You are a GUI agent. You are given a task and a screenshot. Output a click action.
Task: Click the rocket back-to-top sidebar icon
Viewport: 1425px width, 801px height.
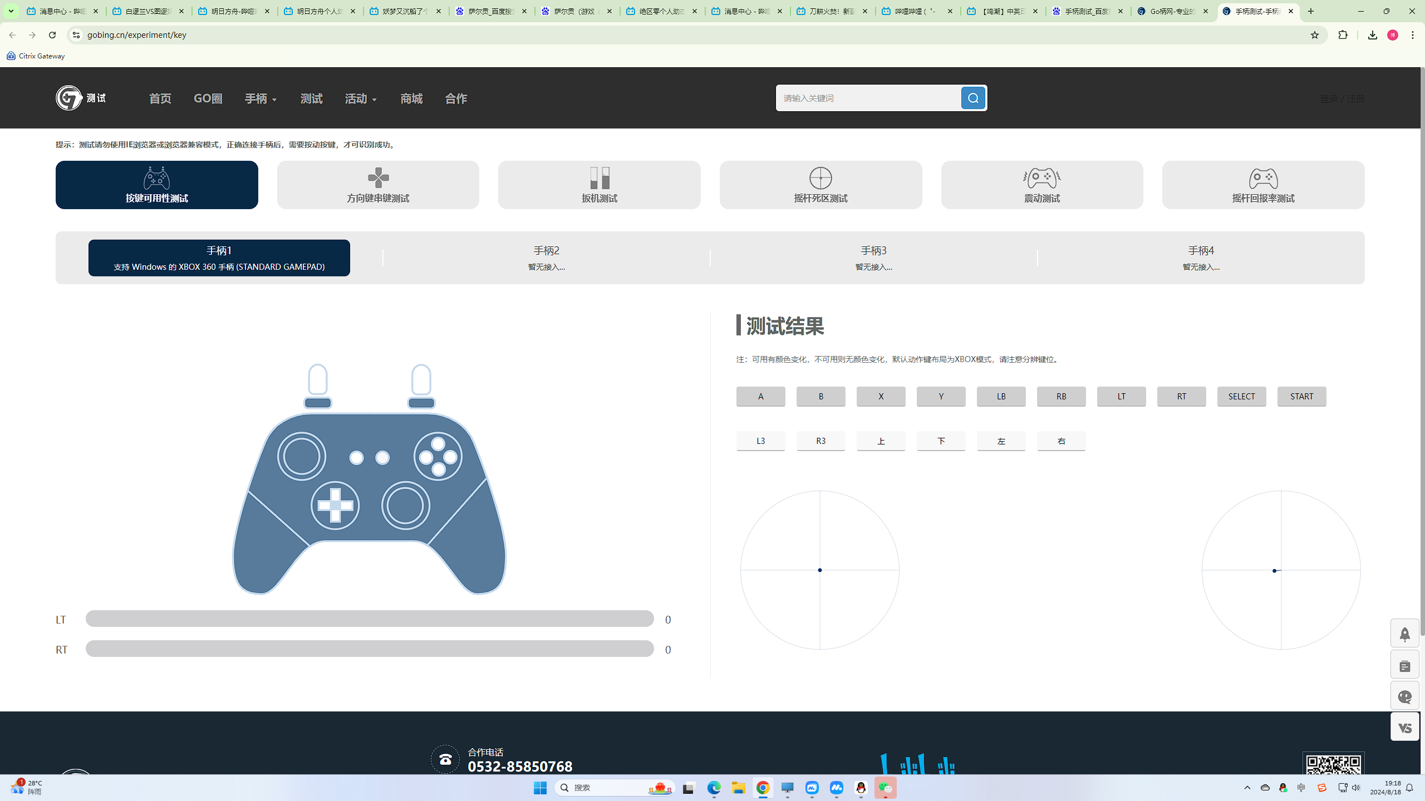click(x=1405, y=634)
